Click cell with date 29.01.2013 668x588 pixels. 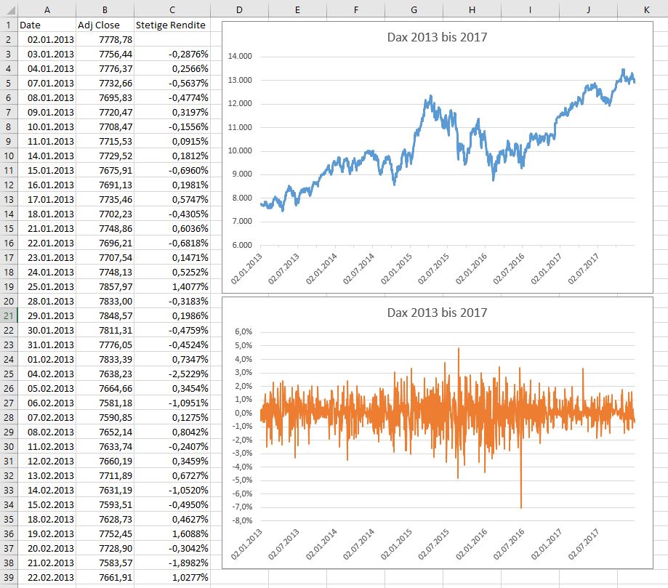47,315
